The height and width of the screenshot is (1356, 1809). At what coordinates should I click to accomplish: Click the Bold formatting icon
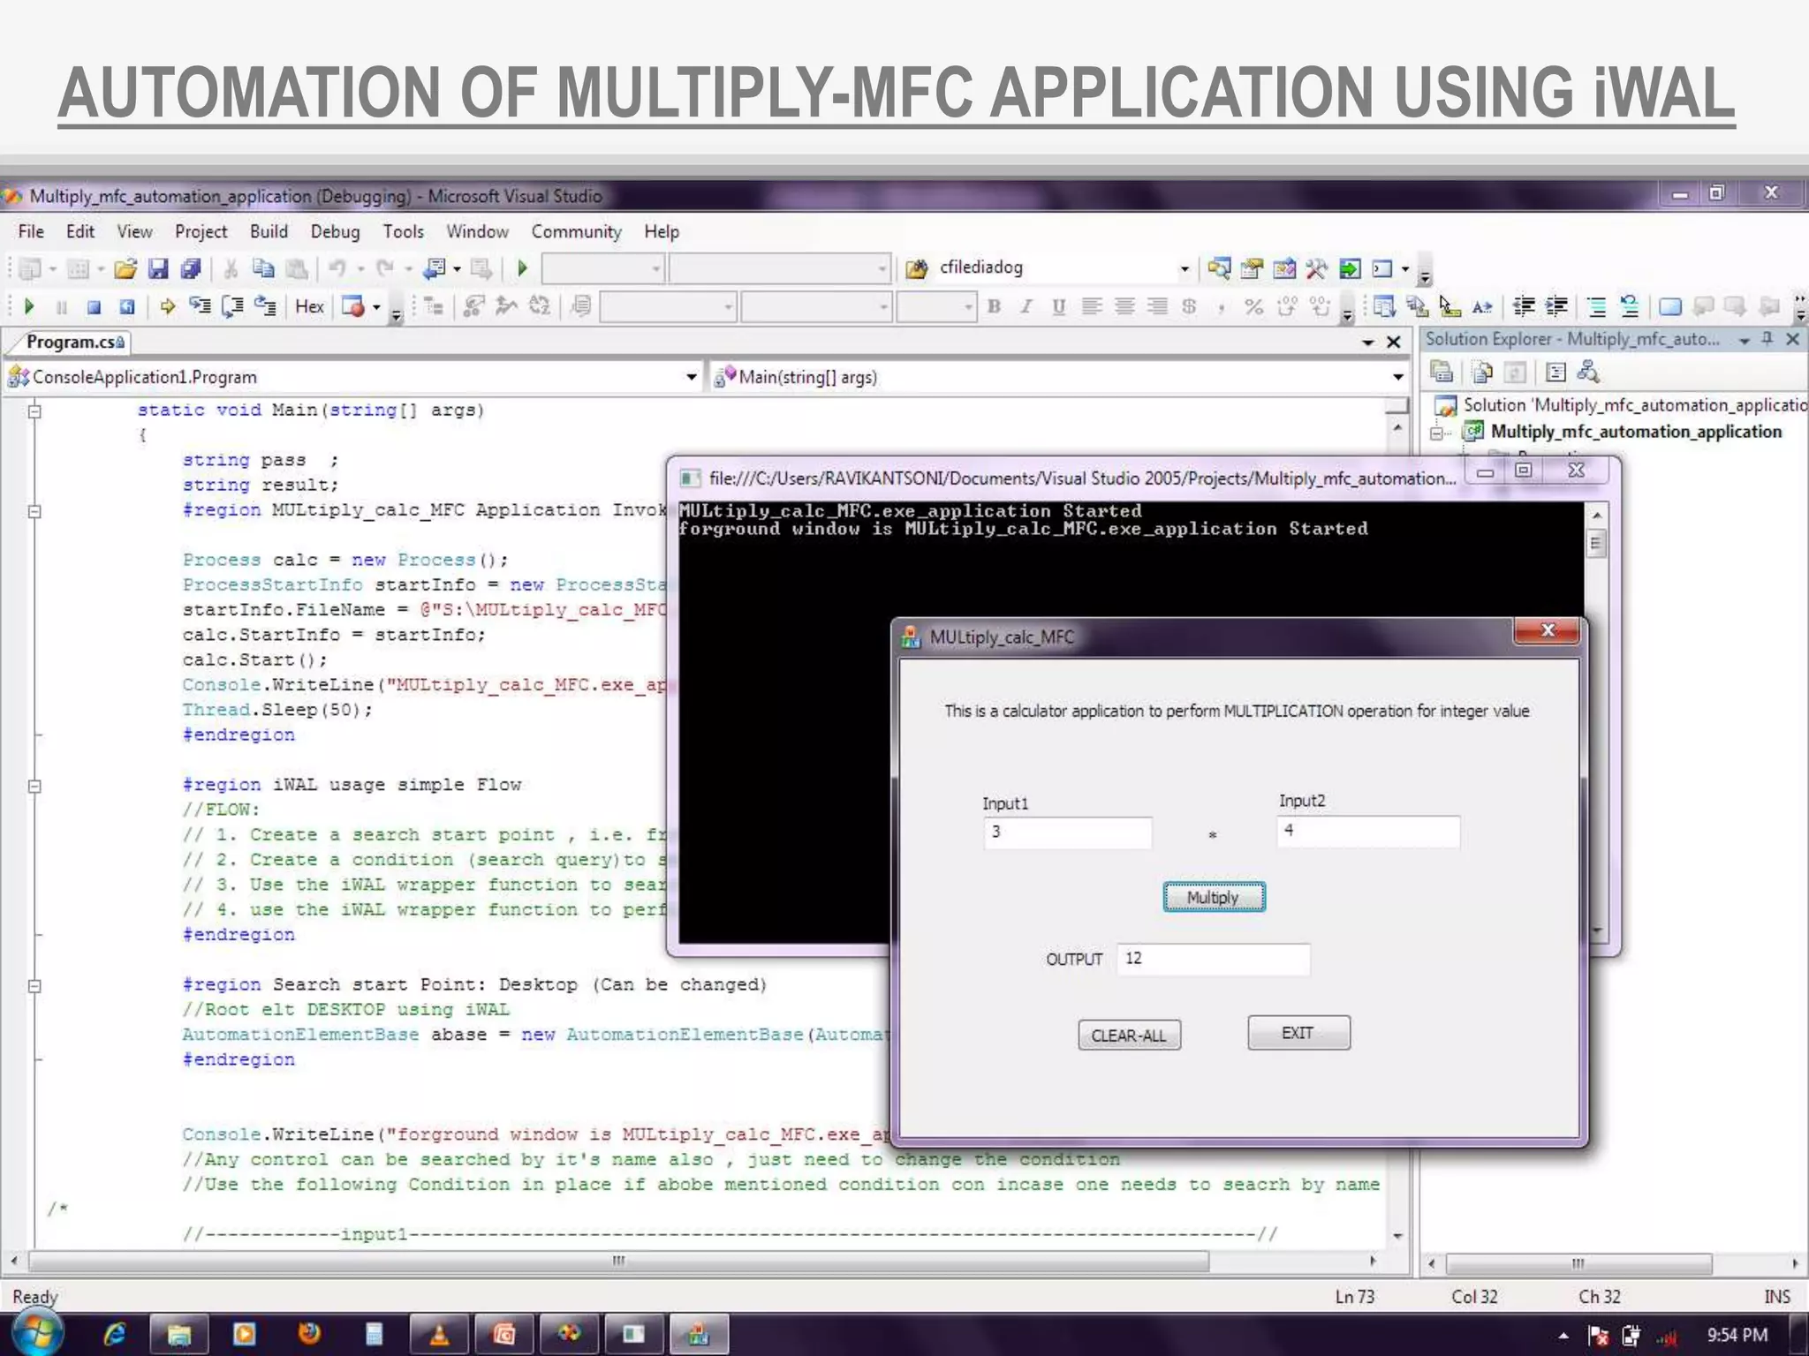994,307
